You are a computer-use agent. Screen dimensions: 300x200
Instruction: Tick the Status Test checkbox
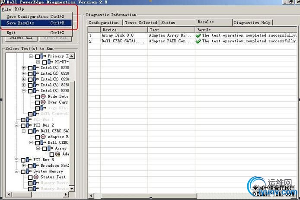tap(30, 178)
